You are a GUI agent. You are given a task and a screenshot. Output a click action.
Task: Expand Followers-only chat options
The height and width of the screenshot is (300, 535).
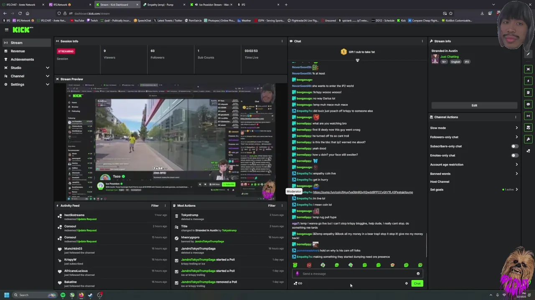point(517,137)
